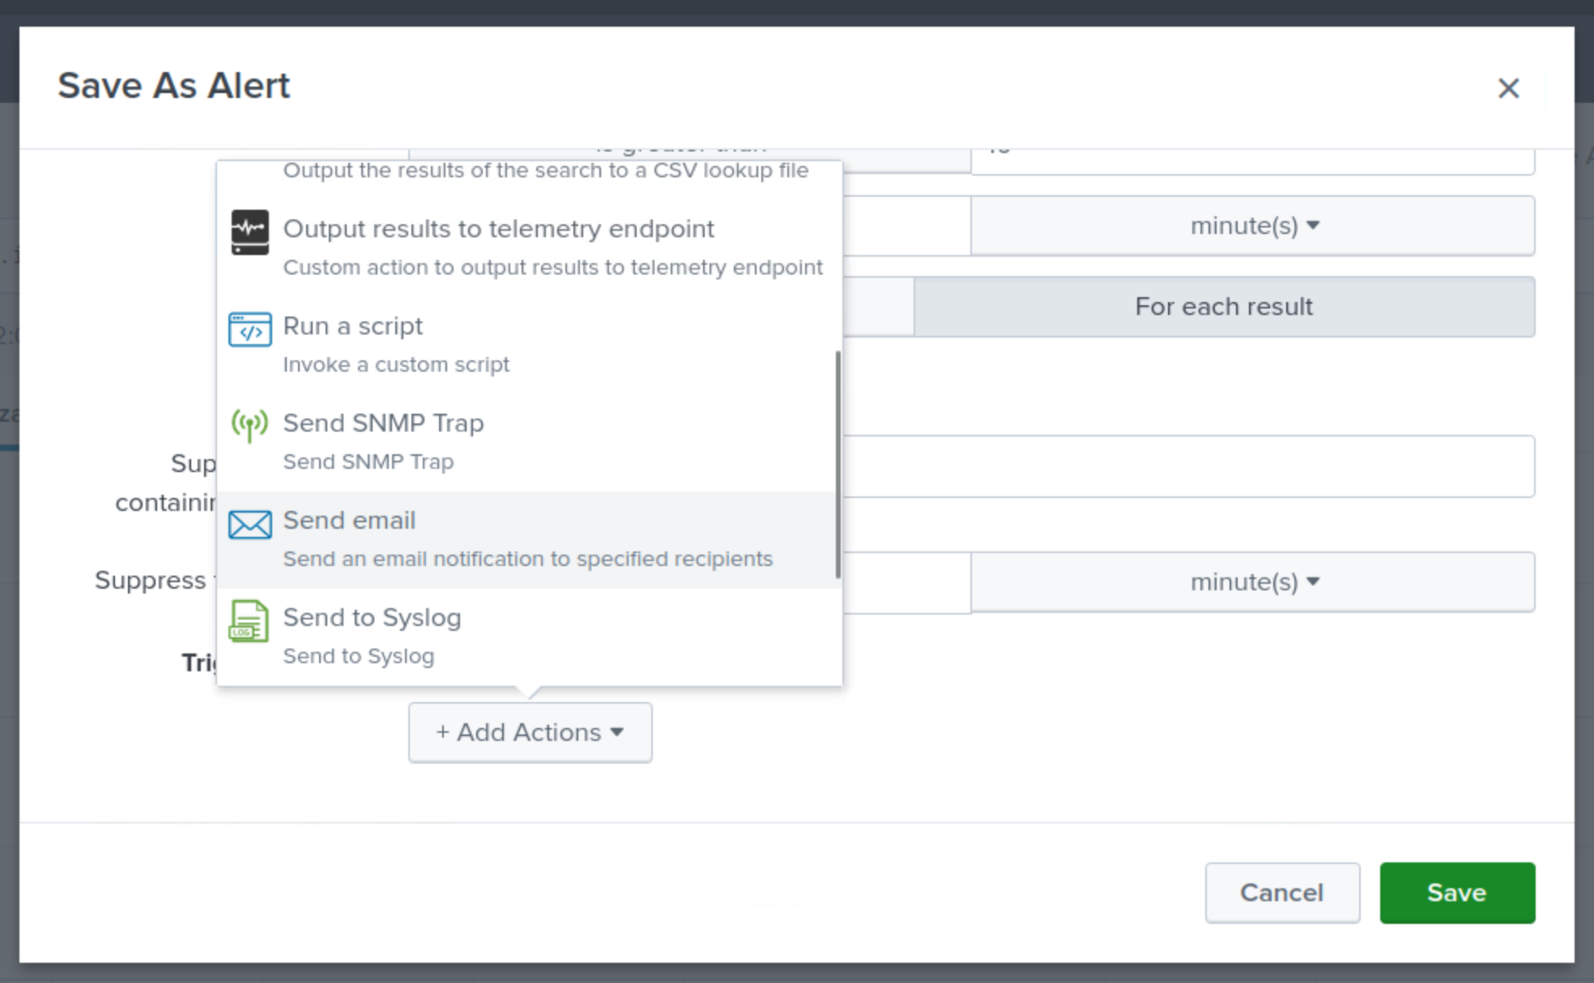Select the Send email action title

click(349, 521)
